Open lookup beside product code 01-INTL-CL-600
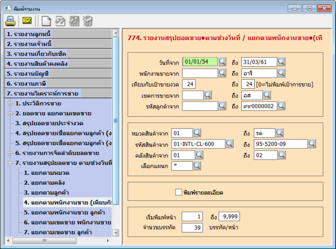This screenshot has width=336, height=249. tap(230, 144)
